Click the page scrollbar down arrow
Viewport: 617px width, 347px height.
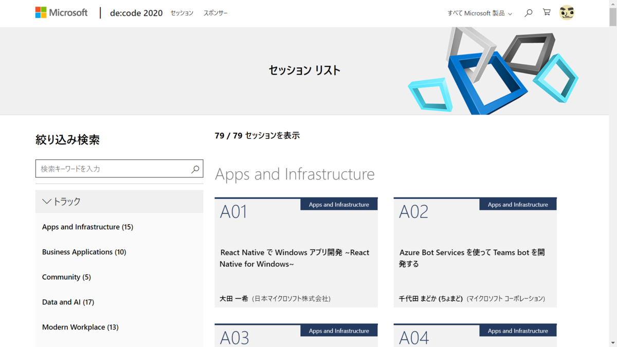612,343
